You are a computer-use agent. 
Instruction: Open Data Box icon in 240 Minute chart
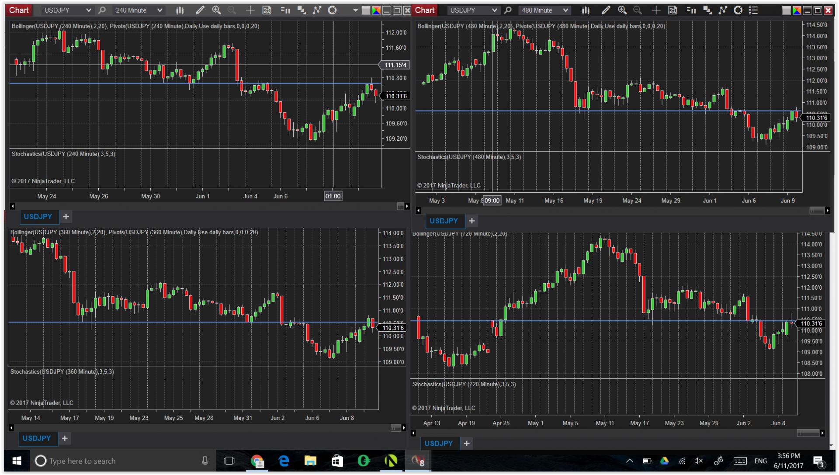267,10
